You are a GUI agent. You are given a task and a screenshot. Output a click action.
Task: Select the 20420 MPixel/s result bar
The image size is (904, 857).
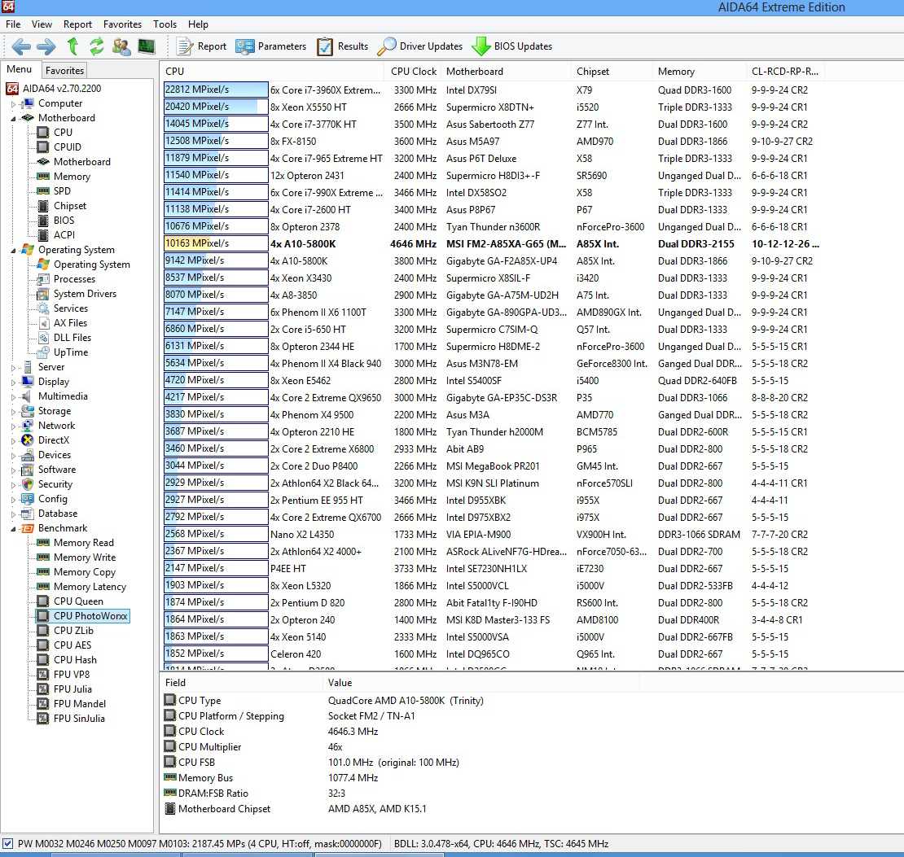[x=216, y=107]
